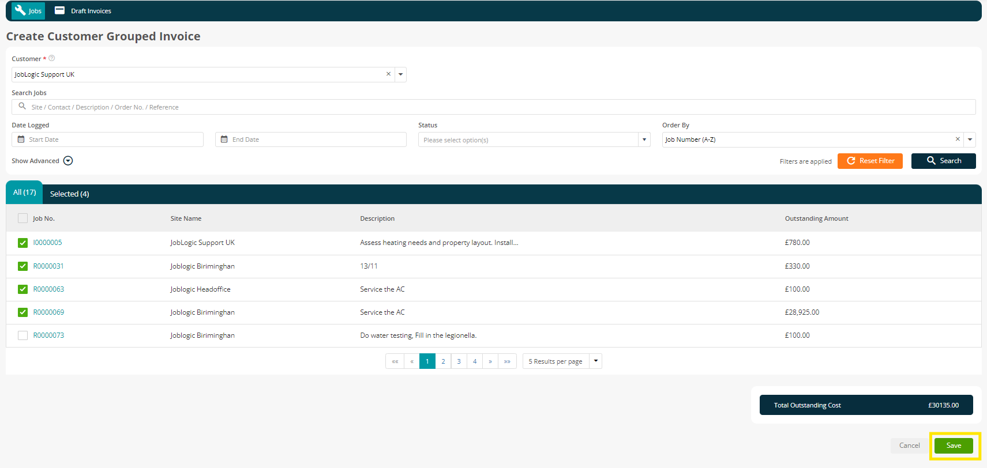
Task: Go to first page arrow icon
Action: (395, 361)
